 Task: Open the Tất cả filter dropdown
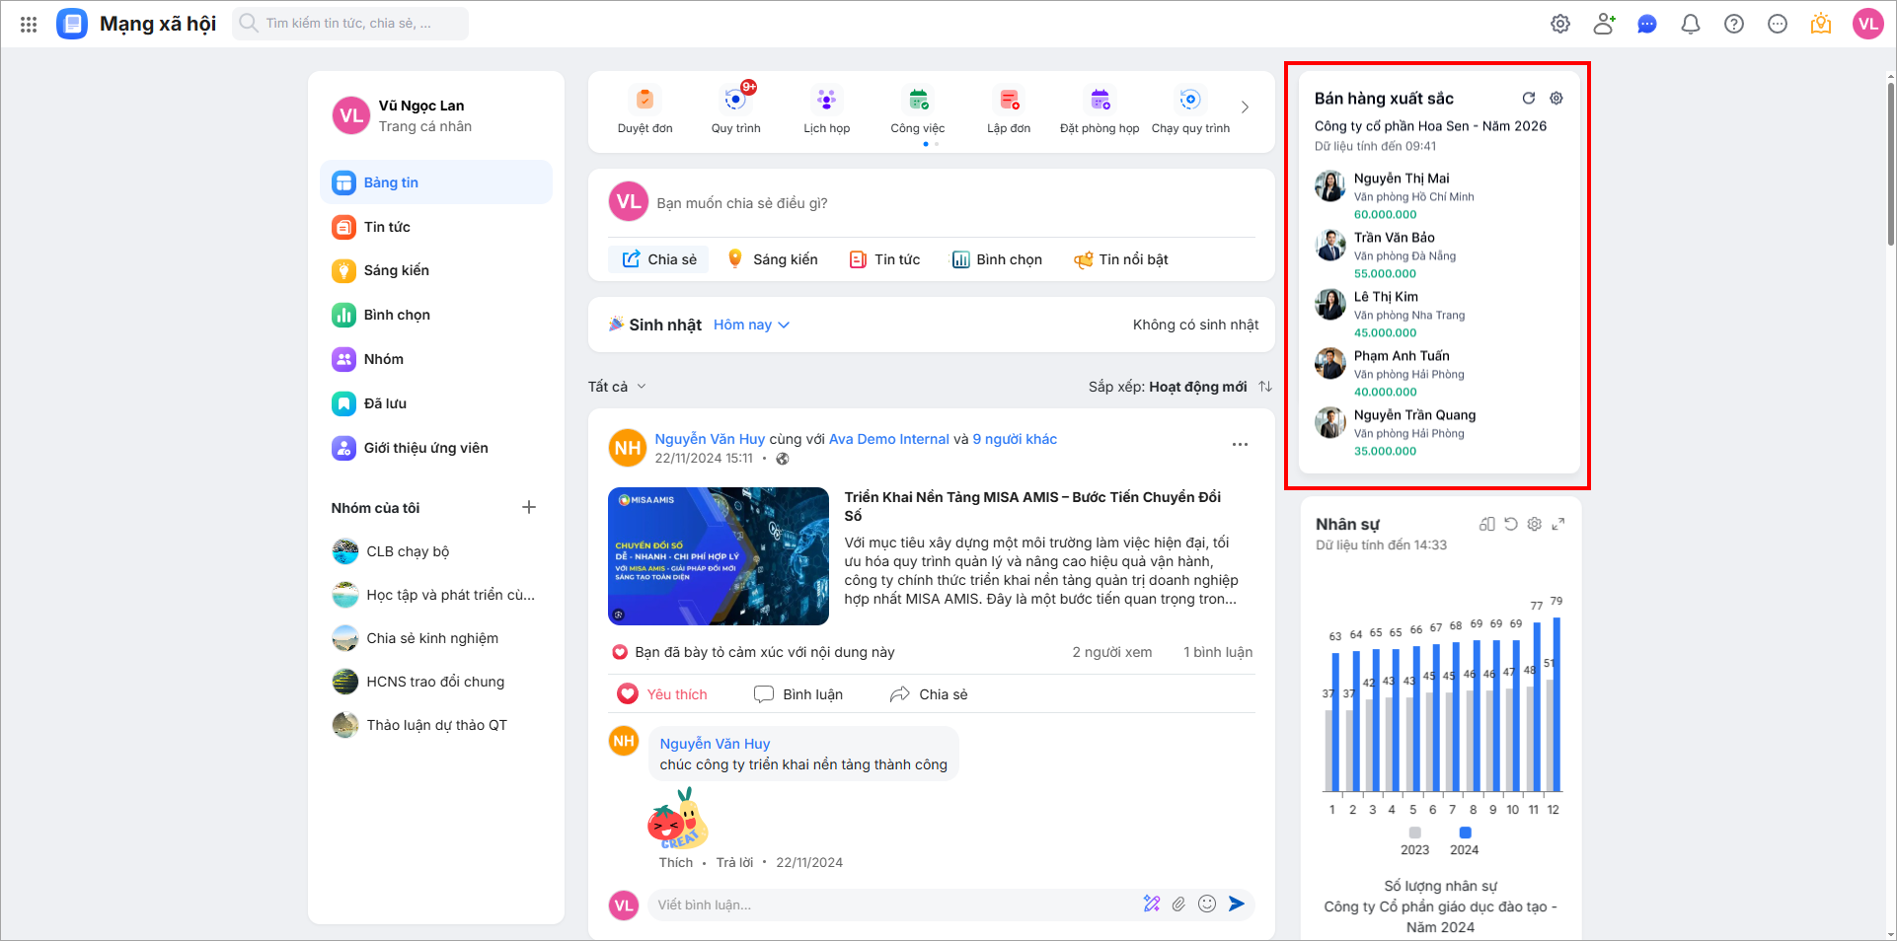pos(617,387)
